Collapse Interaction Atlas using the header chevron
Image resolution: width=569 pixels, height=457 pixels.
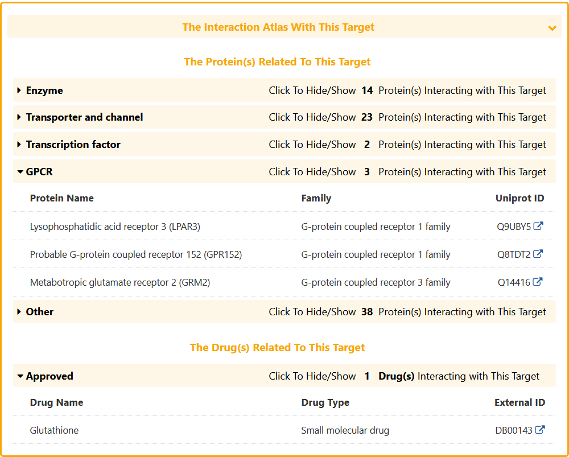pos(551,28)
